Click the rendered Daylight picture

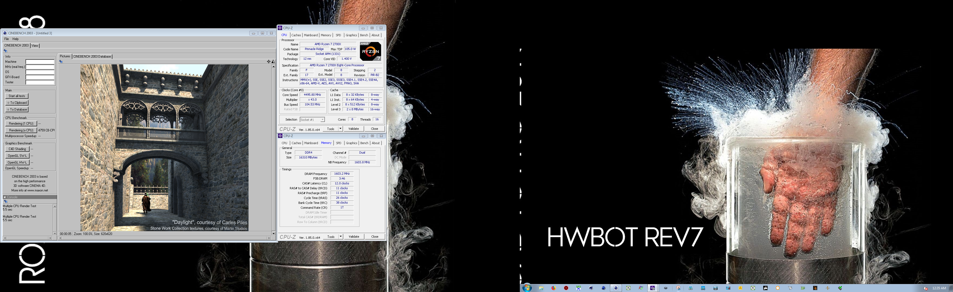point(164,148)
